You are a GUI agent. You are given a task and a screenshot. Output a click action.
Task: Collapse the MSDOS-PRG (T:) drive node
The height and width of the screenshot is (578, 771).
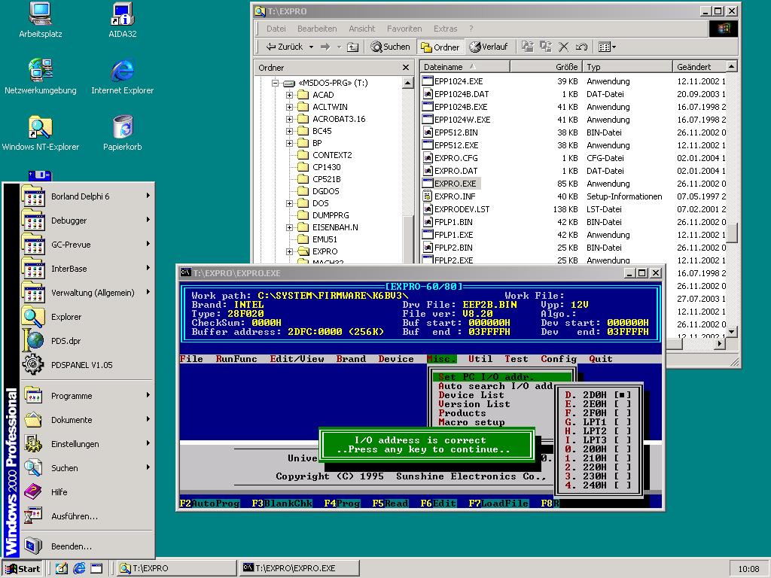click(x=276, y=83)
